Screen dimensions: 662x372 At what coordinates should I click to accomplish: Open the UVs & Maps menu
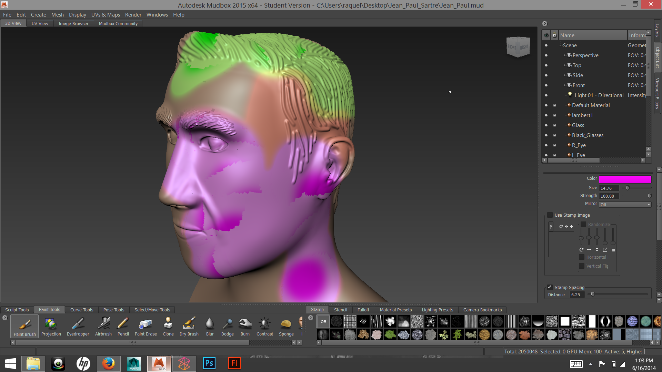coord(106,15)
